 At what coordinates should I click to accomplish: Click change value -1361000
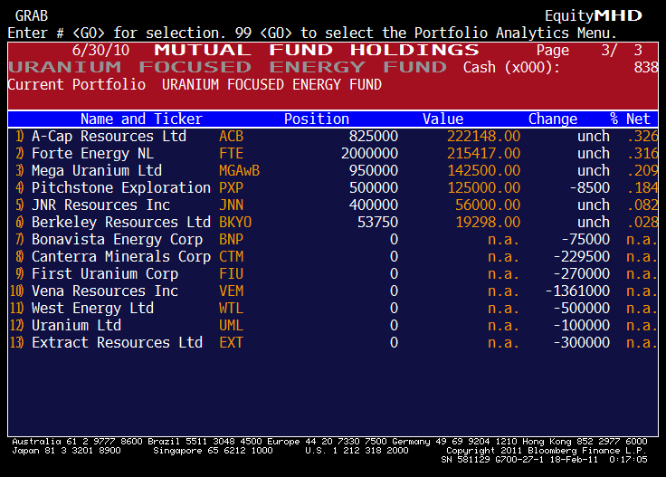[x=577, y=291]
